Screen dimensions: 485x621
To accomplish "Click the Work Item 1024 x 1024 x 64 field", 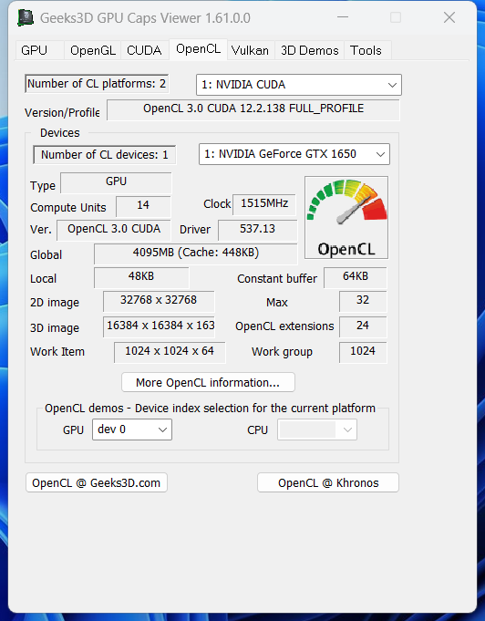I will coord(170,352).
